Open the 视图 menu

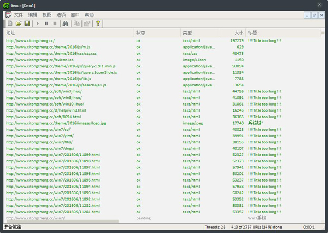coord(47,15)
